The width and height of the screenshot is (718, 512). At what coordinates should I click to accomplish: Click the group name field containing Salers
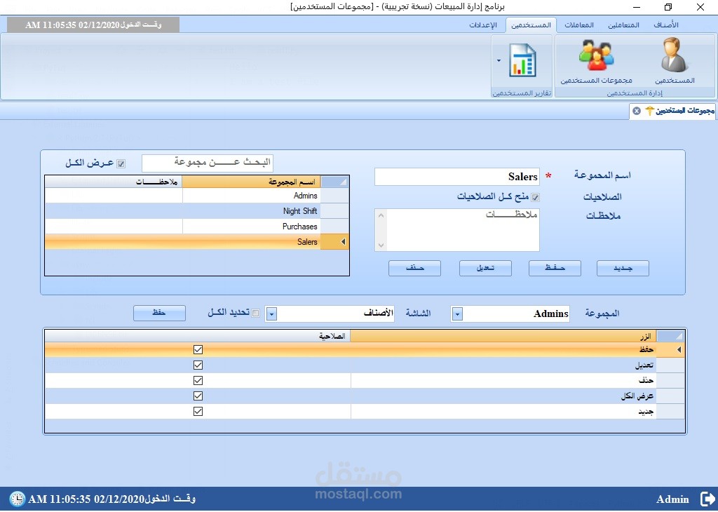(x=457, y=177)
